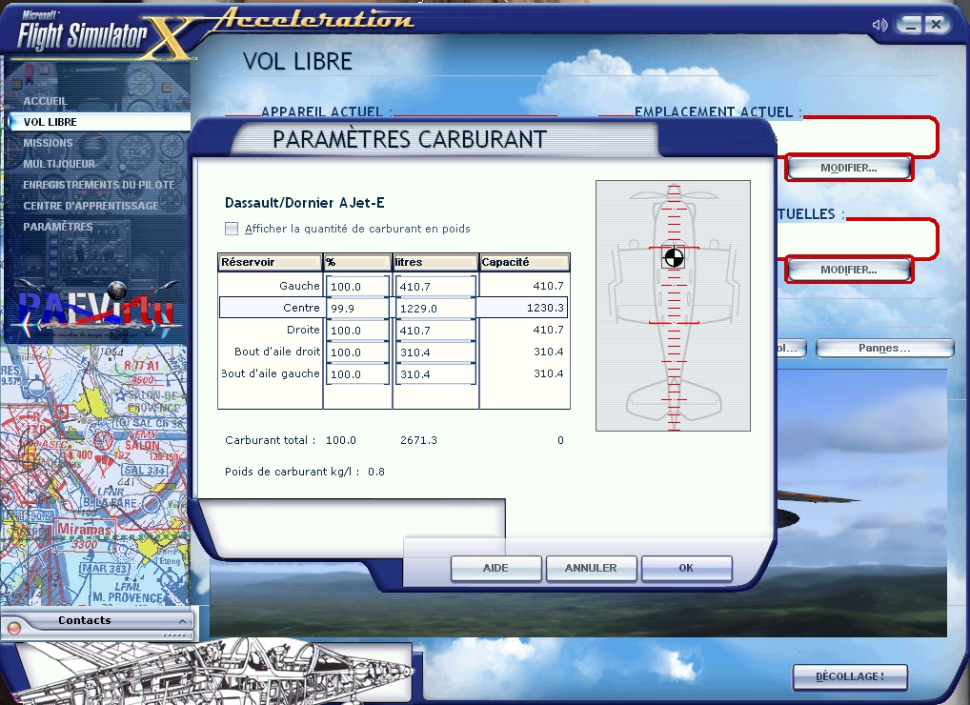Click MODIFIER under Emplacement actuel
The image size is (970, 705).
click(849, 169)
